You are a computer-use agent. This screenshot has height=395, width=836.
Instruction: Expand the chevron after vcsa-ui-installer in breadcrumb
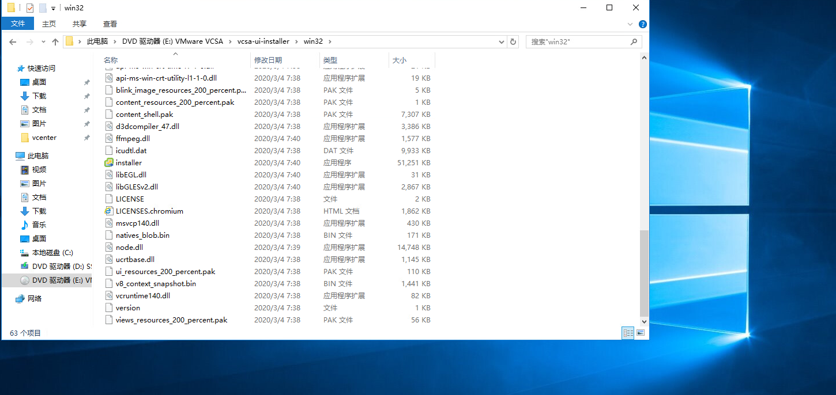click(296, 41)
